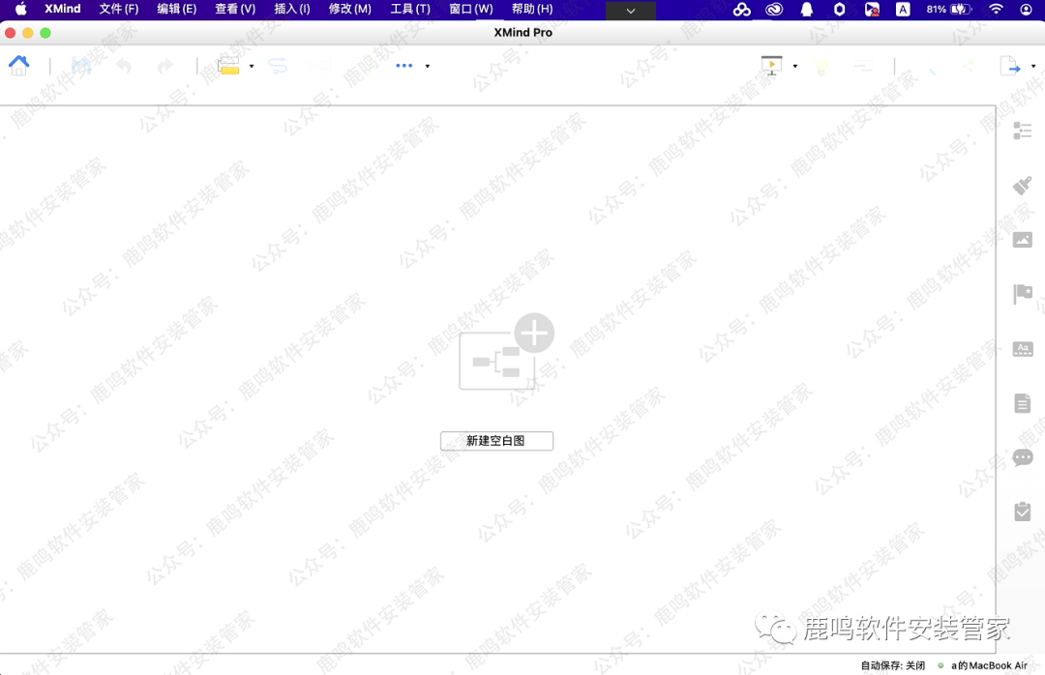Expand the dropdown beside the more options icon
This screenshot has height=675, width=1045.
426,66
